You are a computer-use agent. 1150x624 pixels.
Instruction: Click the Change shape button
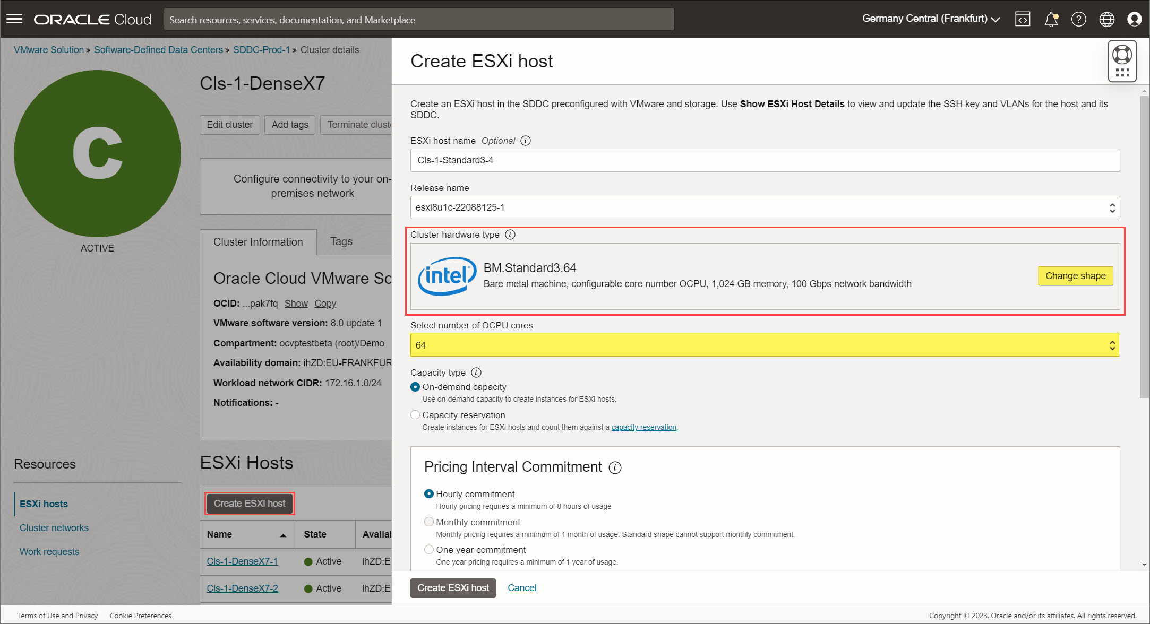coord(1075,276)
